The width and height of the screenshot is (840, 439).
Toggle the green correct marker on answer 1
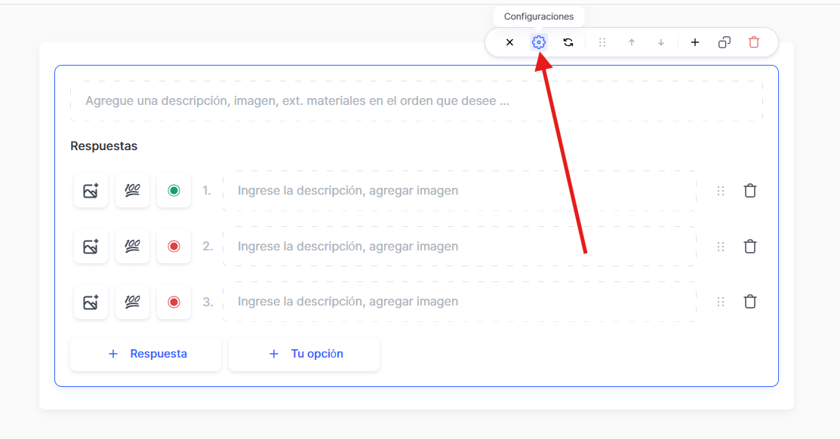174,191
